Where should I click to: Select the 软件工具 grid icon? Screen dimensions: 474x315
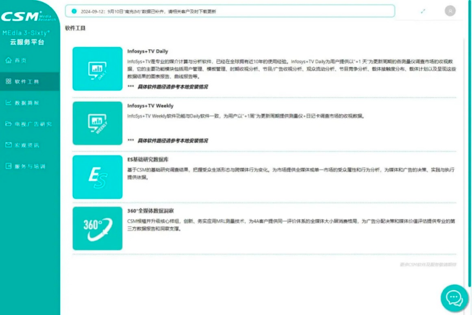pos(9,81)
